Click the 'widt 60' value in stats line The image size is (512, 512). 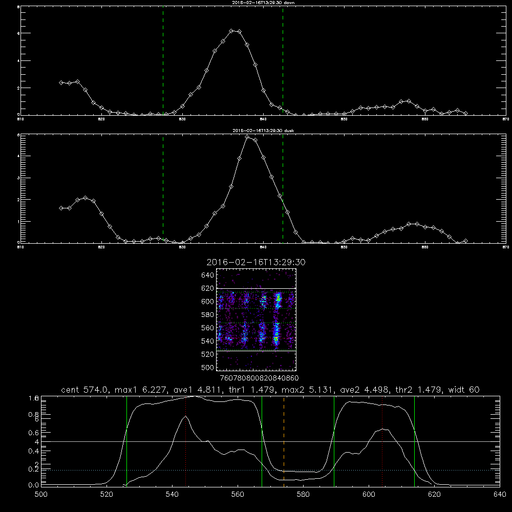tap(464, 390)
